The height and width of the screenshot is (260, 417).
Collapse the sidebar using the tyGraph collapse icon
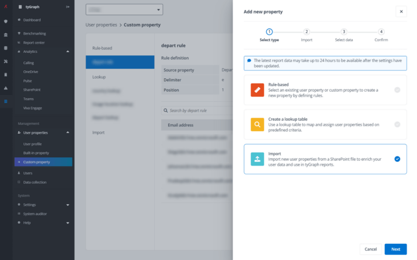[68, 7]
